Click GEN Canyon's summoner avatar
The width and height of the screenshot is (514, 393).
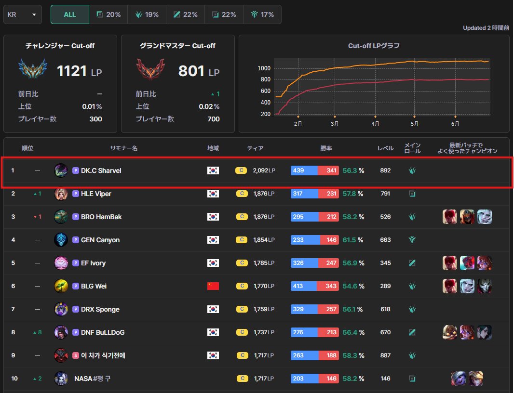61,240
